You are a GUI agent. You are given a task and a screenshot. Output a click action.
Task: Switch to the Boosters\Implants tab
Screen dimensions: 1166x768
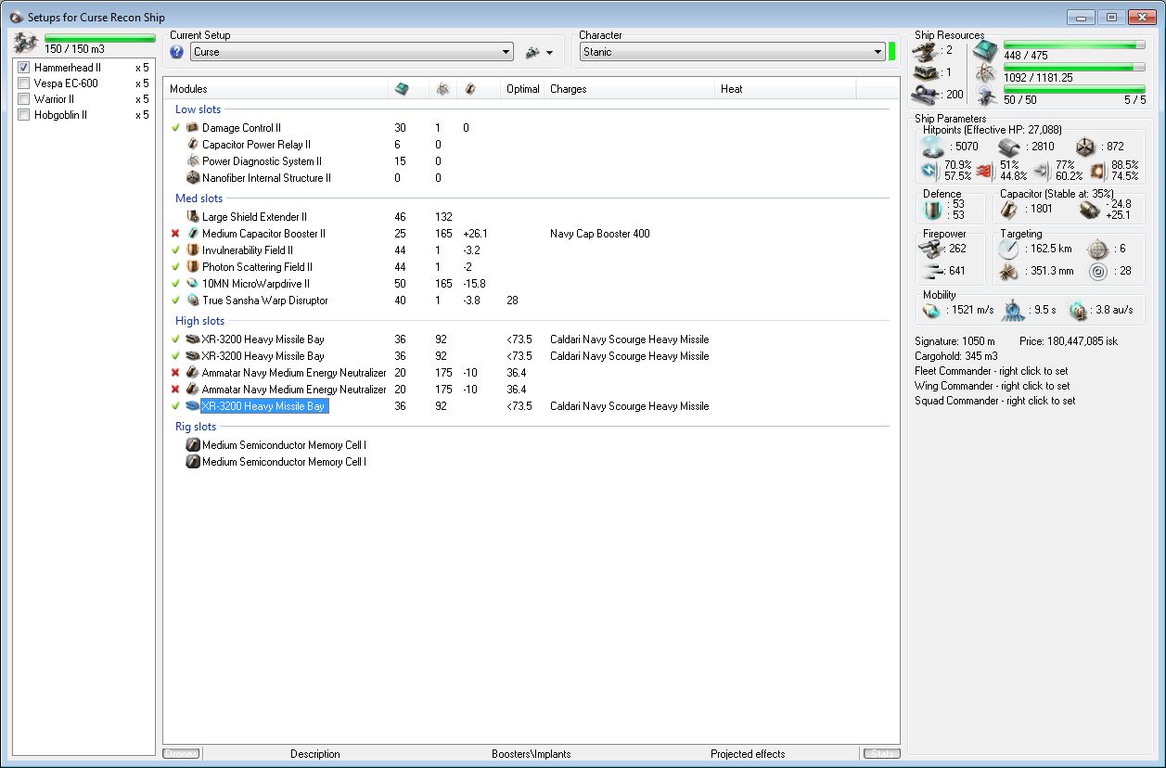tap(533, 754)
